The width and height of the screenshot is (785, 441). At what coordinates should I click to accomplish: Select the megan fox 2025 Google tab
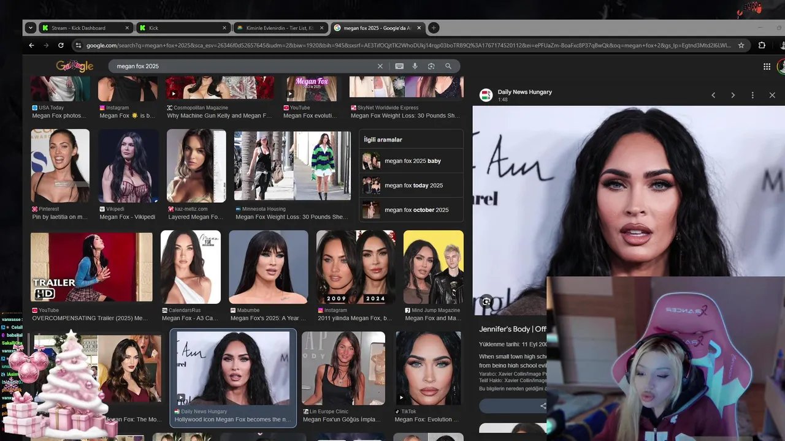(378, 28)
